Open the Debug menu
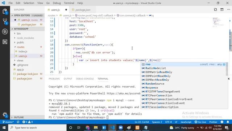The image size is (232, 131). [x=57, y=3]
